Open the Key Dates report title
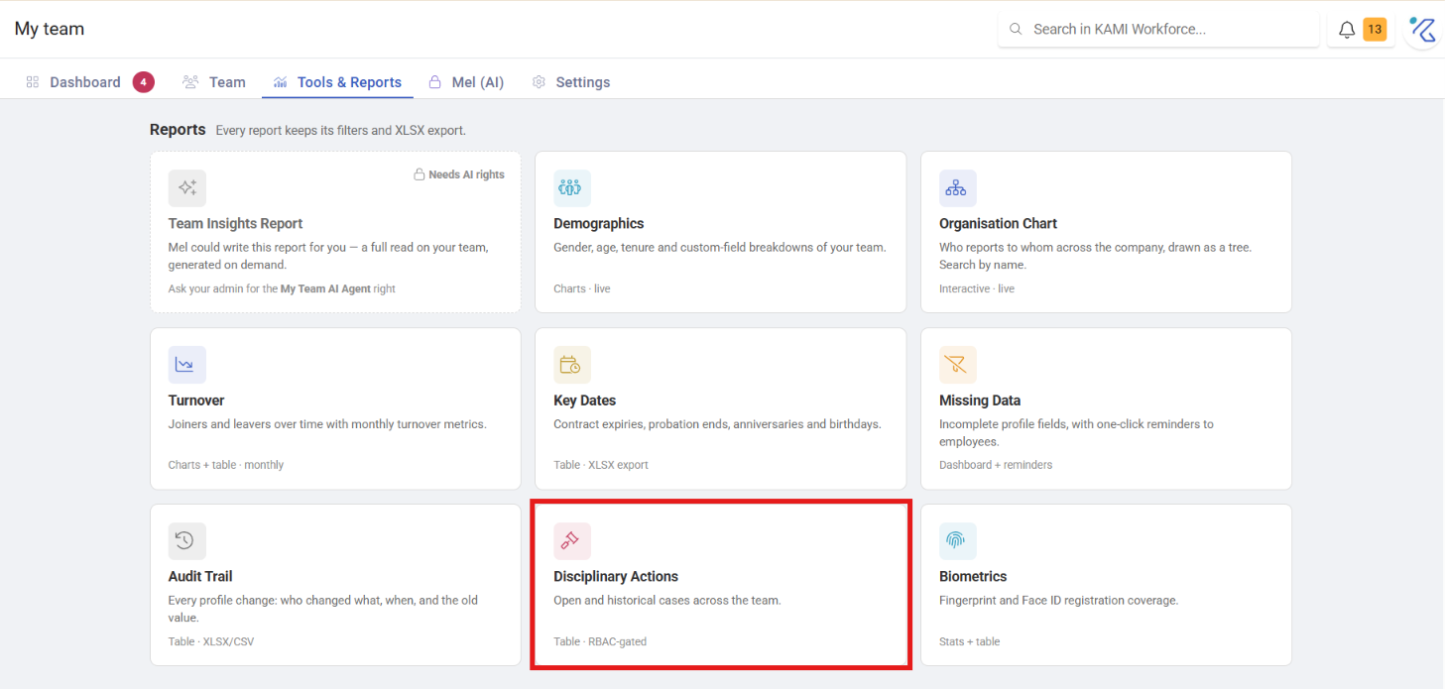1445x689 pixels. pos(585,401)
